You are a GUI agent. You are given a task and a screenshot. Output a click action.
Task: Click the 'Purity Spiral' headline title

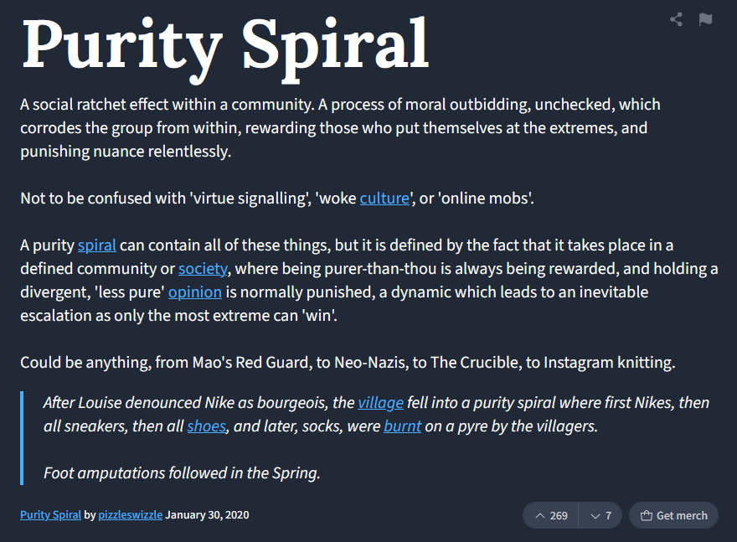click(225, 46)
